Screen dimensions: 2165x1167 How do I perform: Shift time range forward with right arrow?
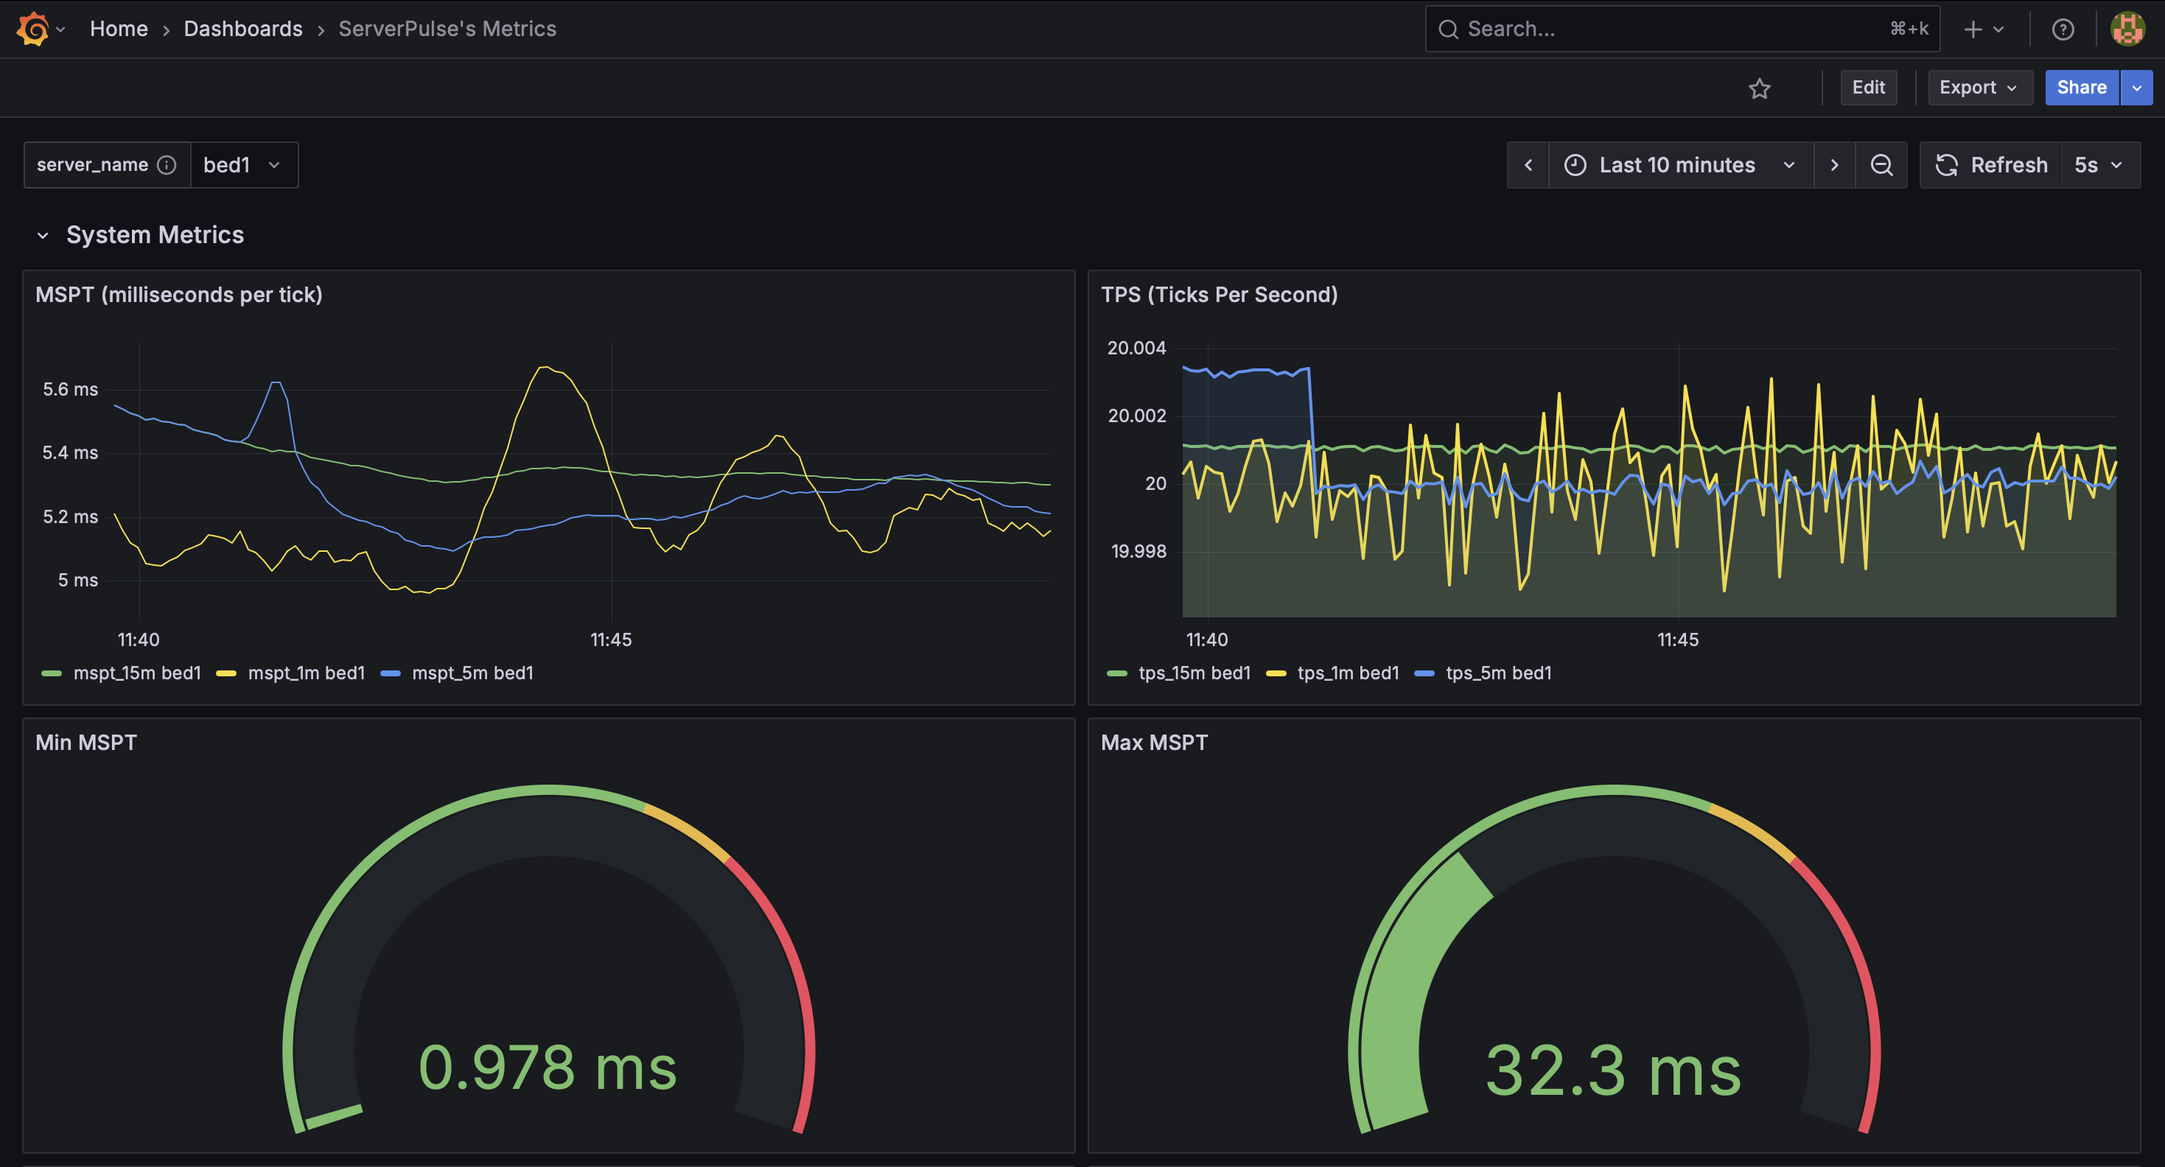1834,165
